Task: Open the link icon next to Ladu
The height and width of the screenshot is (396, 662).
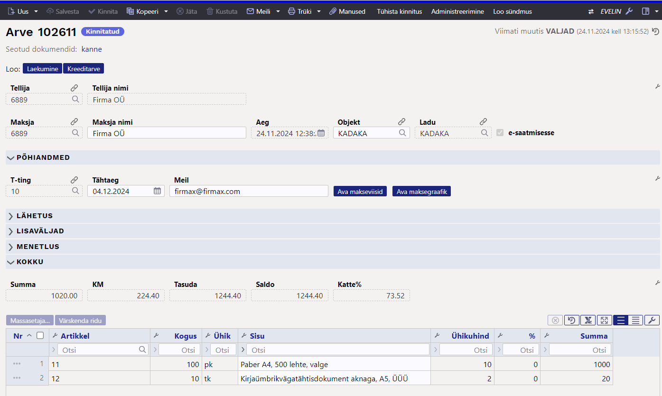Action: click(483, 122)
